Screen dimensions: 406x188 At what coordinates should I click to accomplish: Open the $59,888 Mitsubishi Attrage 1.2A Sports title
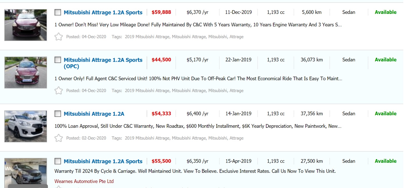[103, 12]
